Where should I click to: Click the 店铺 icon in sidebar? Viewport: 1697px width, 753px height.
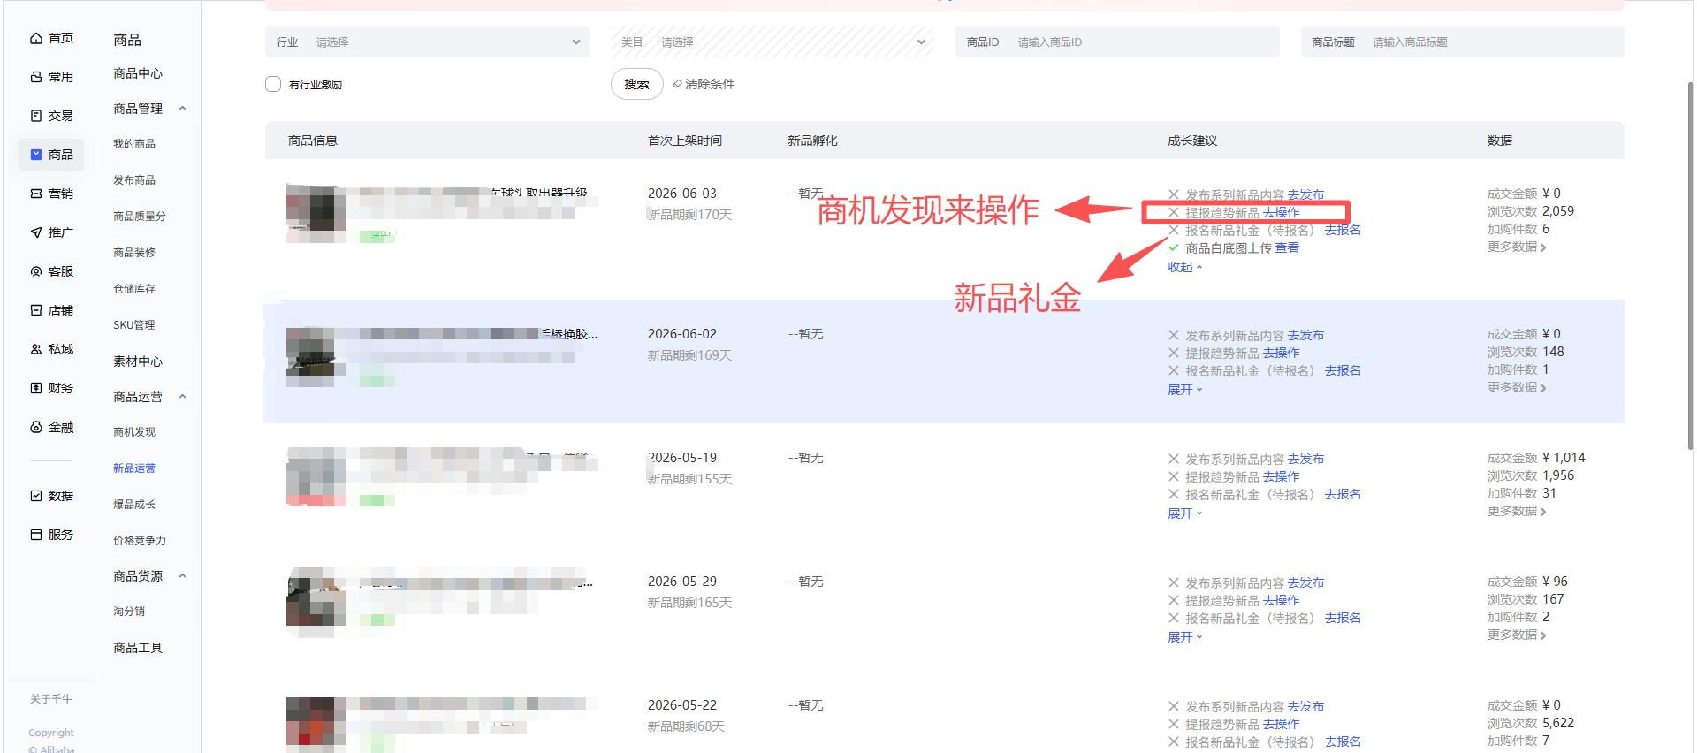[x=36, y=310]
